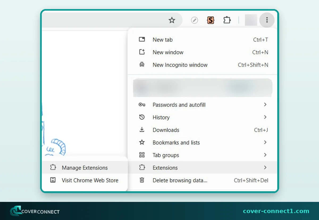The width and height of the screenshot is (319, 220).
Task: Click the New tab icon
Action: [x=142, y=39]
